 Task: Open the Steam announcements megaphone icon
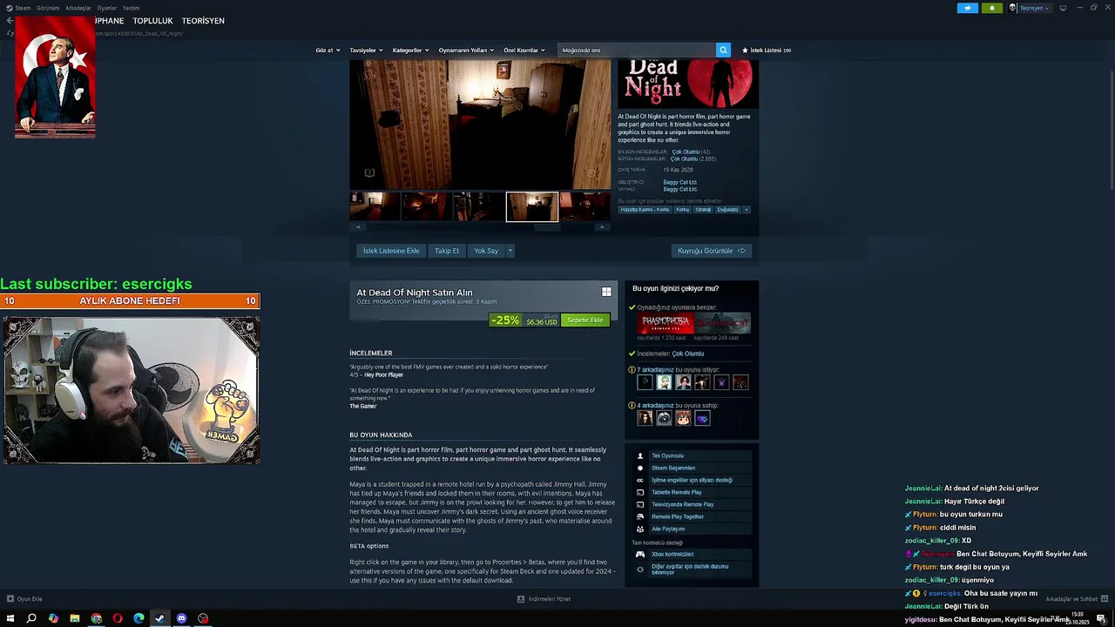(x=967, y=8)
